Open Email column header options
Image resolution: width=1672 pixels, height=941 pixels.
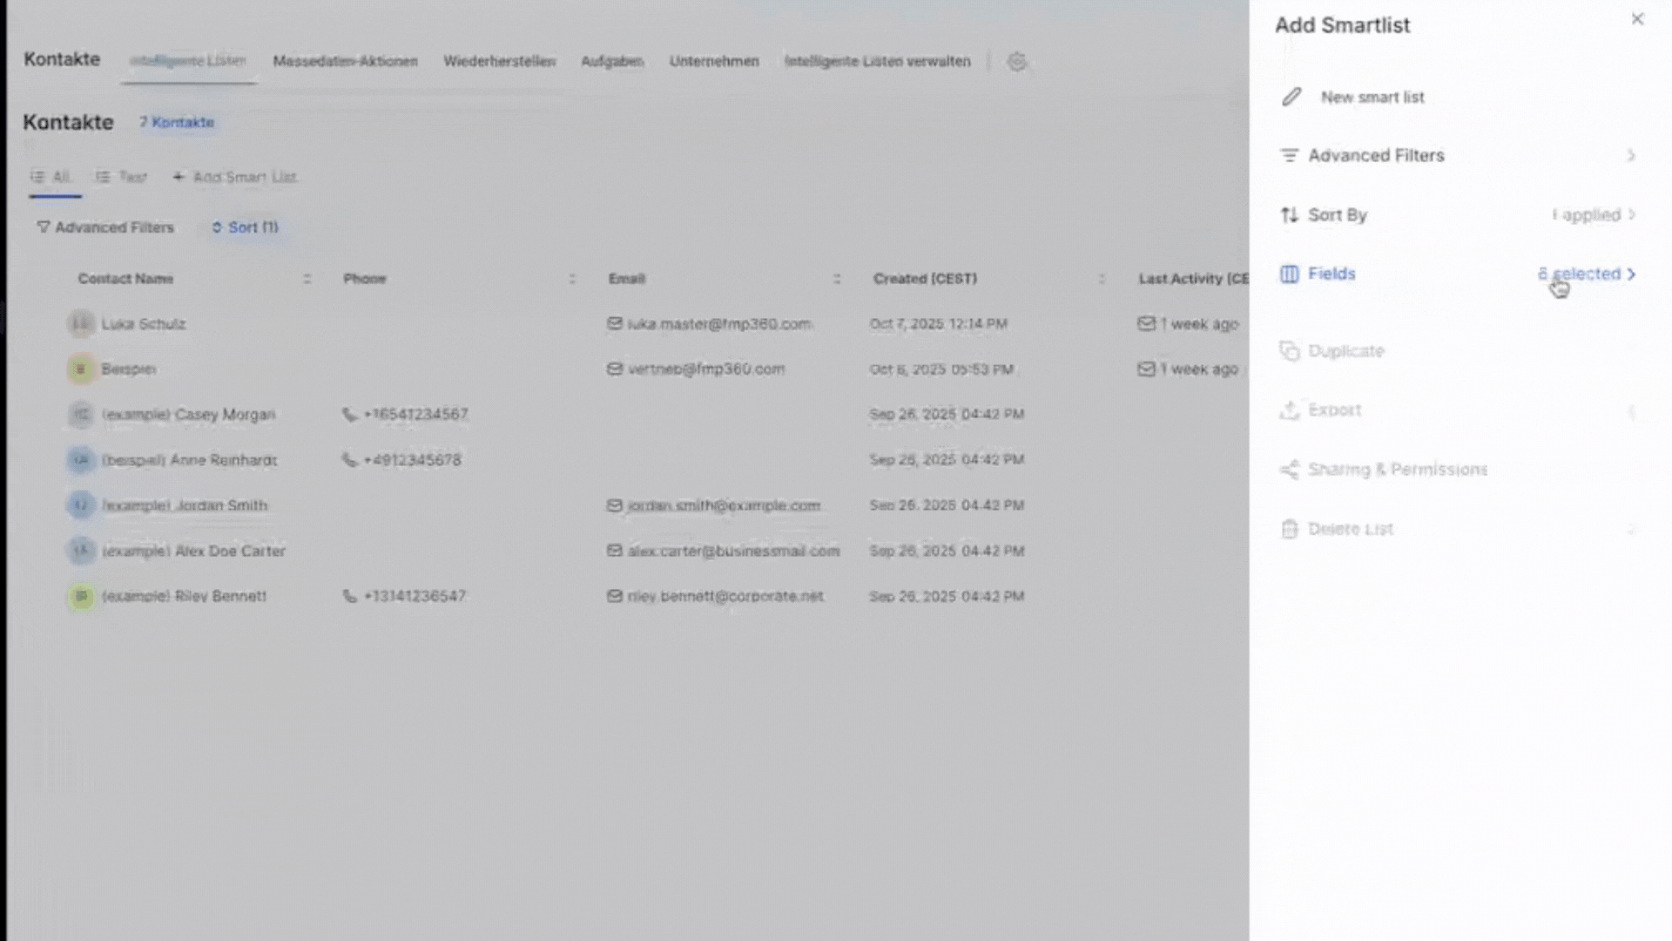[x=836, y=279]
